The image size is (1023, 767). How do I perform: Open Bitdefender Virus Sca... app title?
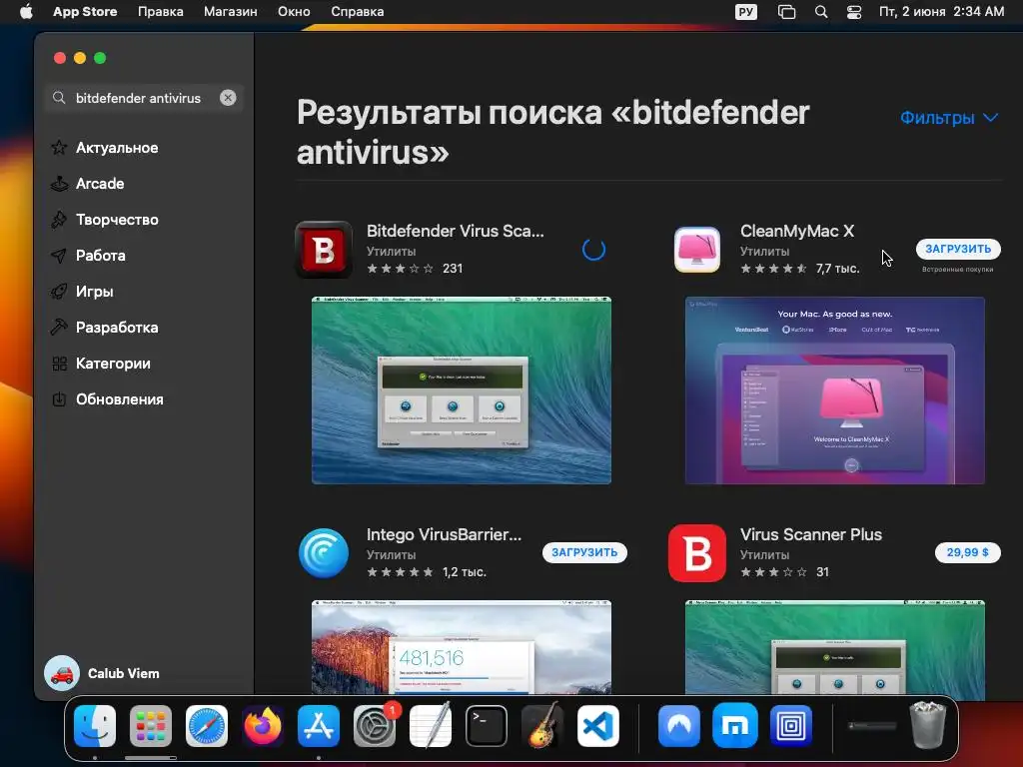pyautogui.click(x=455, y=231)
